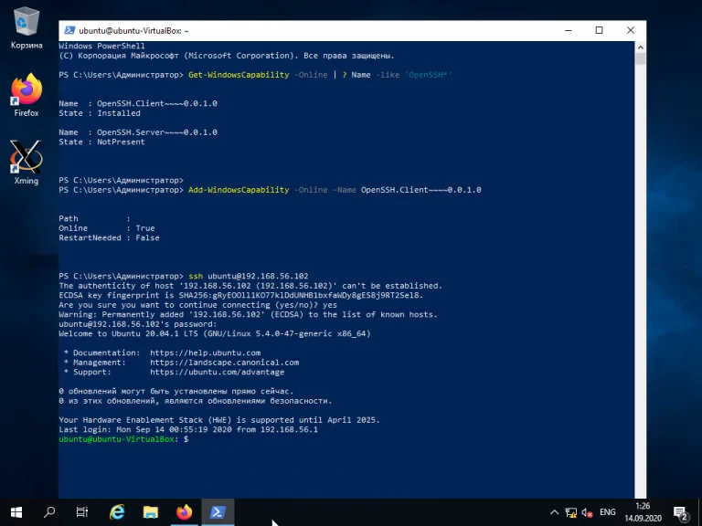Click the Add-WindowsCapability command text
Image resolution: width=702 pixels, height=526 pixels.
239,190
